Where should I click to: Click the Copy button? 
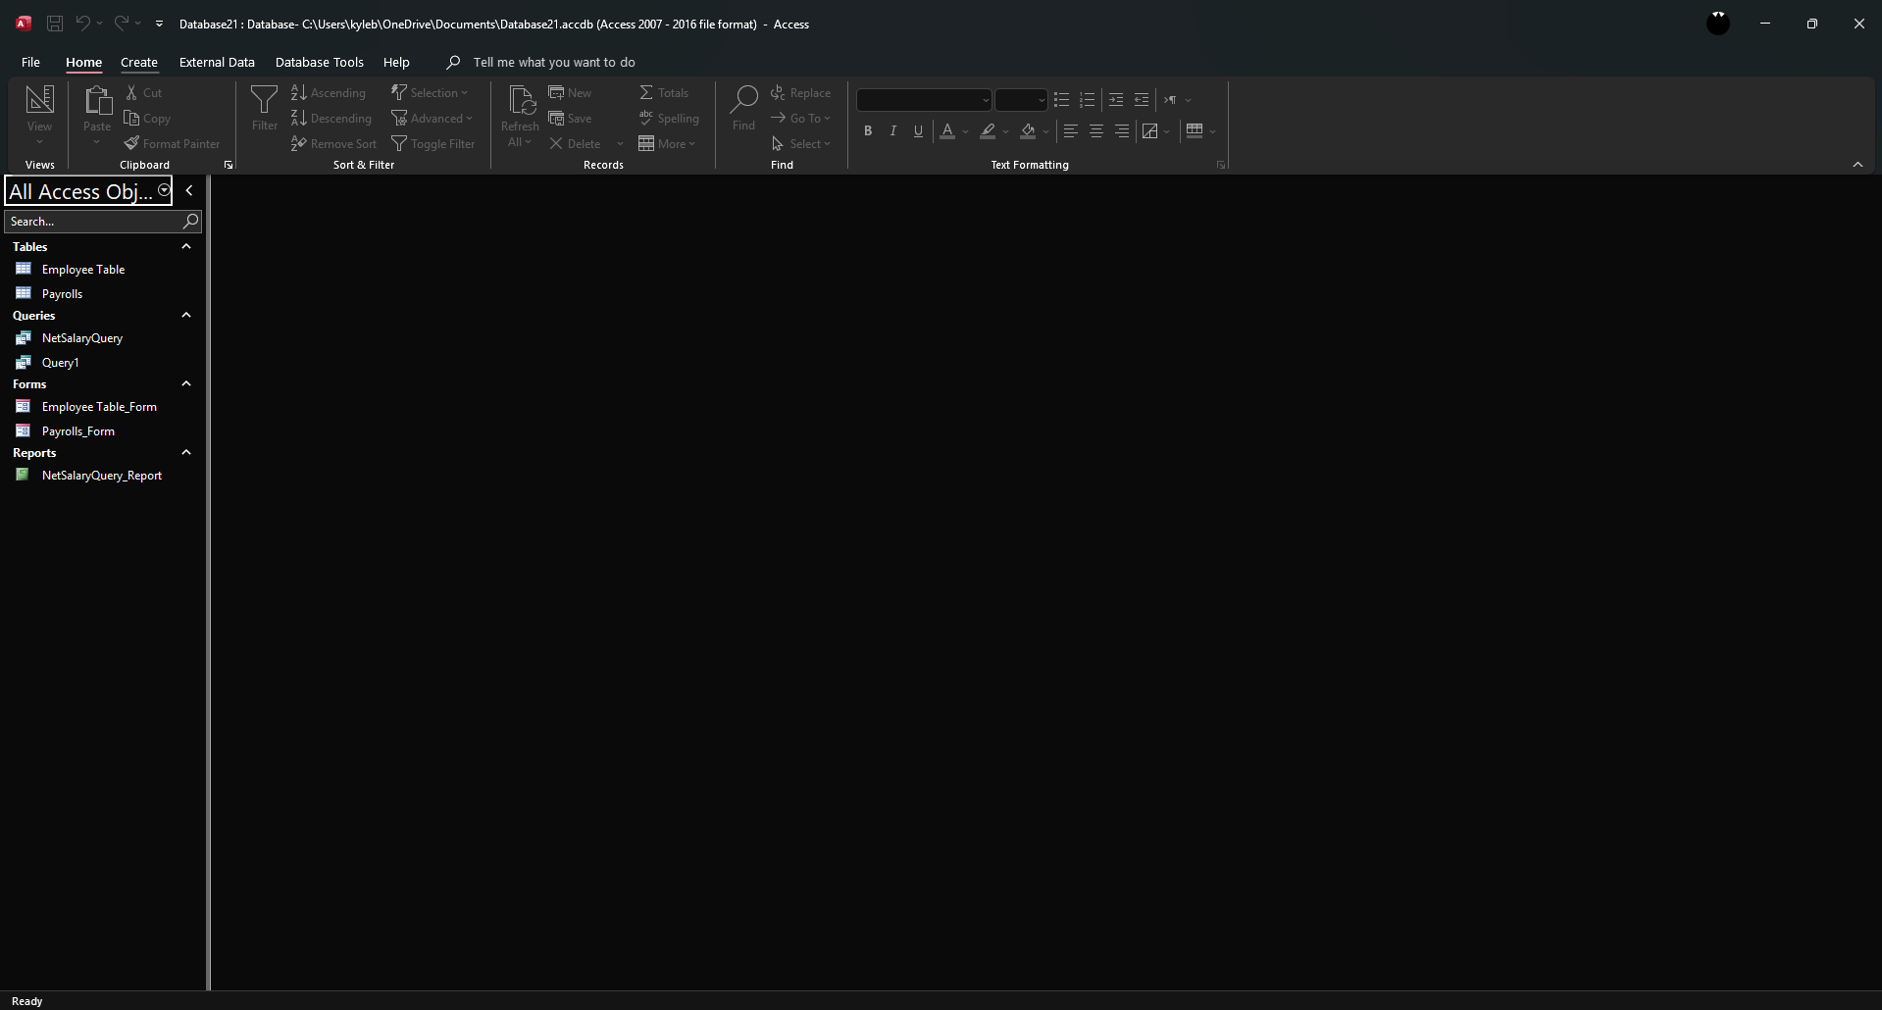[147, 118]
